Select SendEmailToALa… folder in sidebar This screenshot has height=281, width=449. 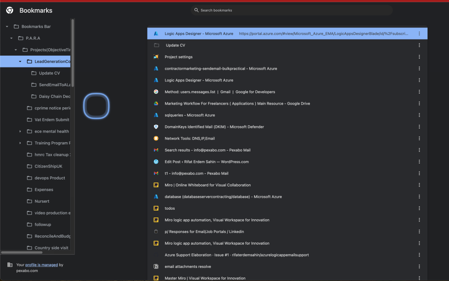pyautogui.click(x=50, y=85)
